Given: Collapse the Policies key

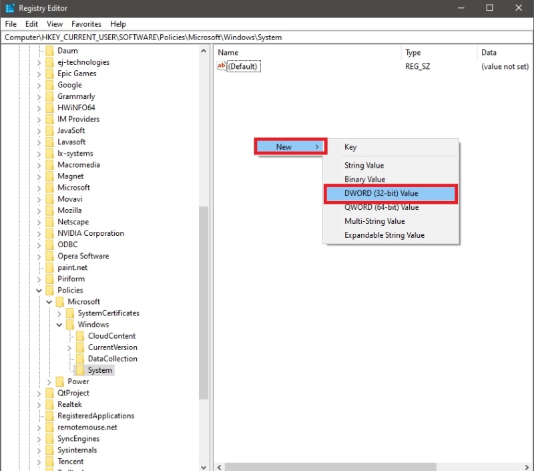Looking at the screenshot, I should (x=39, y=290).
